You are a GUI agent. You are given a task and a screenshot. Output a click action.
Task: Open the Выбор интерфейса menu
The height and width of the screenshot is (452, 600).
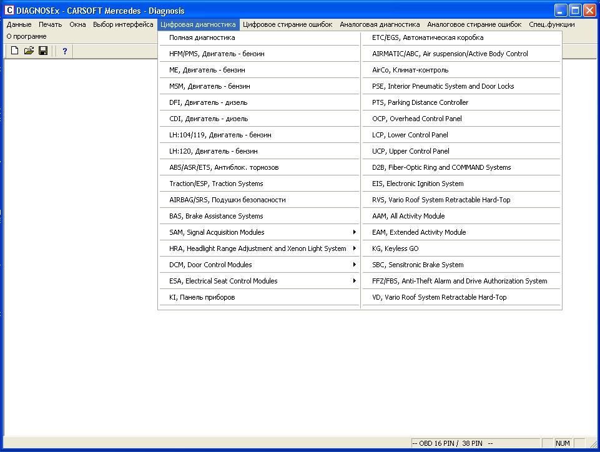(x=123, y=24)
